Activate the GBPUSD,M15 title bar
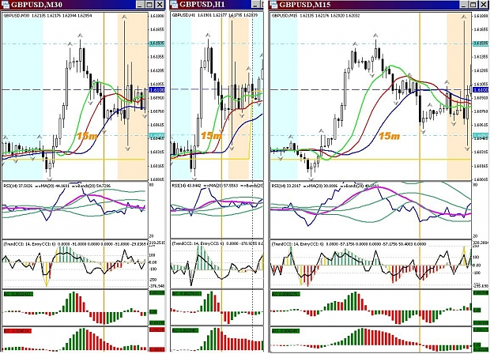The width and height of the screenshot is (494, 354). click(379, 5)
